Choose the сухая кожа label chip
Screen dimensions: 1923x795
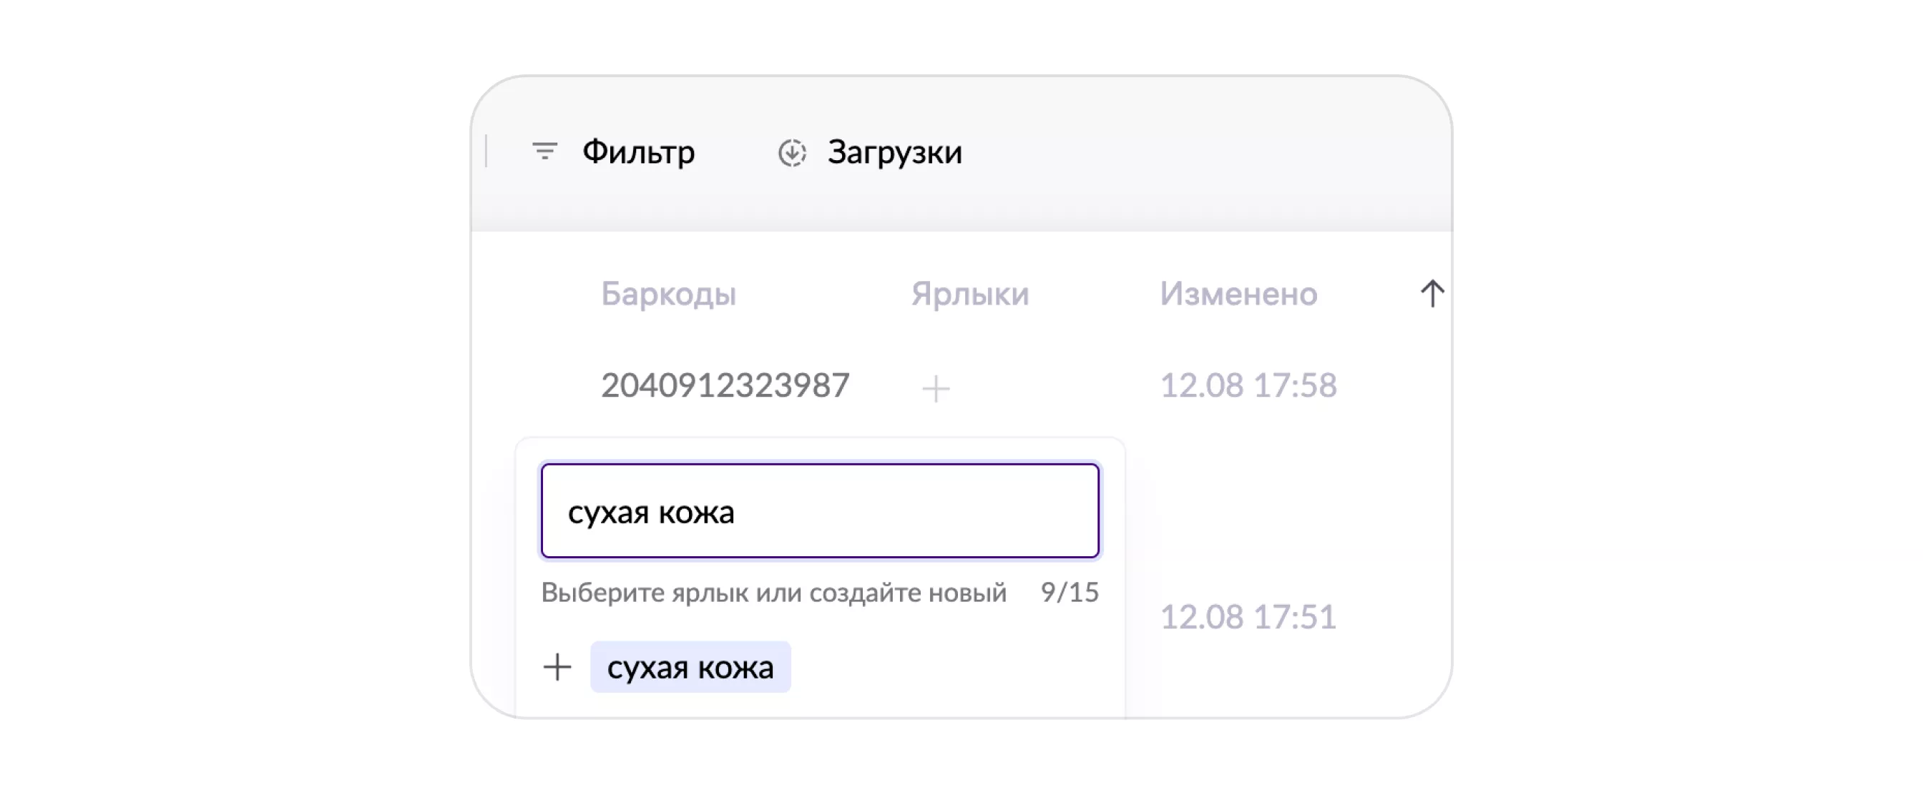[690, 667]
